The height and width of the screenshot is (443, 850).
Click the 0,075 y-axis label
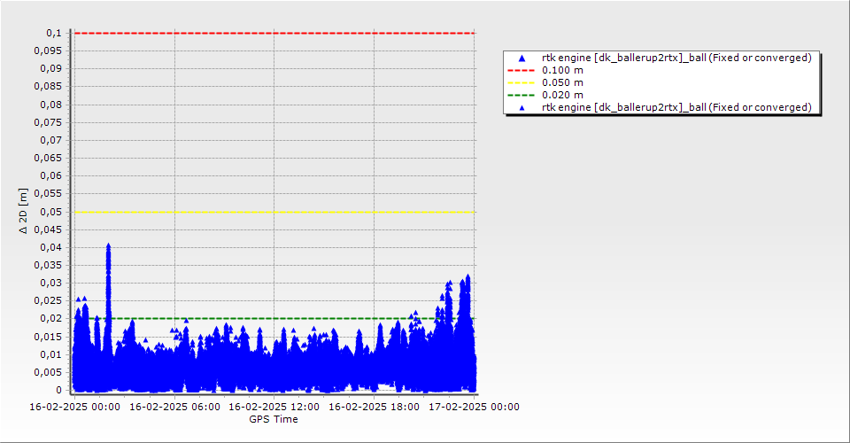pos(48,122)
